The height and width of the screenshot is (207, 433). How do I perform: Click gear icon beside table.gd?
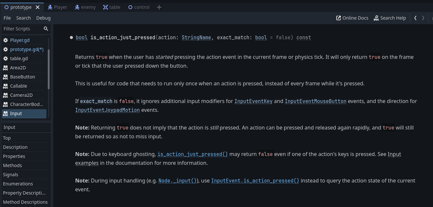click(6, 59)
